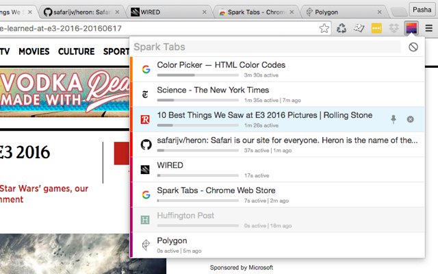Click the address bar URL
This screenshot has width=438, height=274.
[x=61, y=28]
